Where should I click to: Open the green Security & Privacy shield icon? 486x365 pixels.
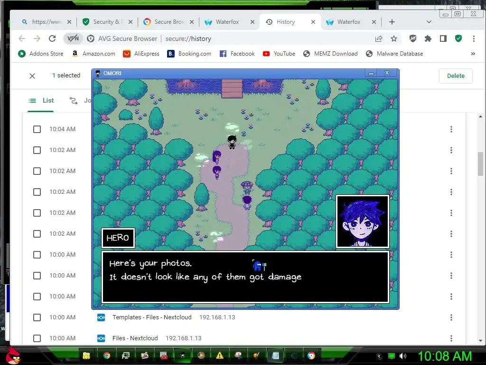coord(458,38)
